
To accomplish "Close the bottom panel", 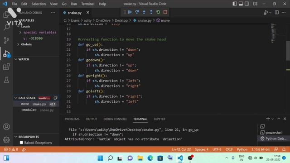I will pyautogui.click(x=285, y=119).
